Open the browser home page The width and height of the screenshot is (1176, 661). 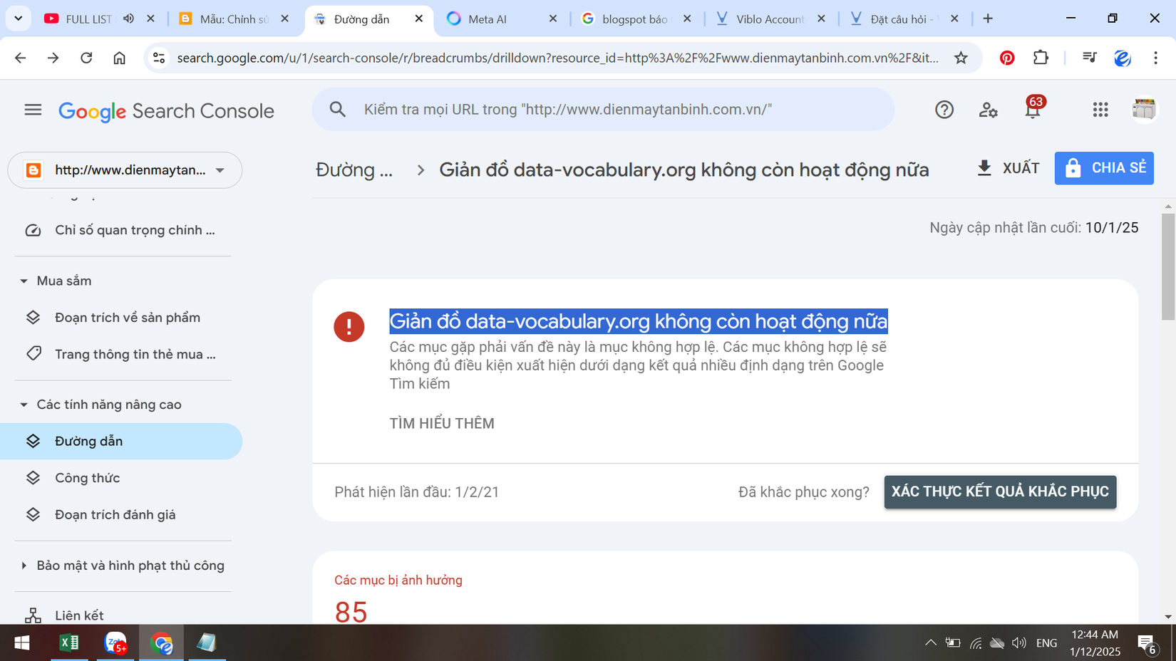coord(119,58)
